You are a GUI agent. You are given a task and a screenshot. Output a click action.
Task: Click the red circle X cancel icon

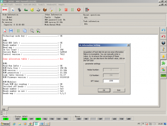tap(79, 10)
